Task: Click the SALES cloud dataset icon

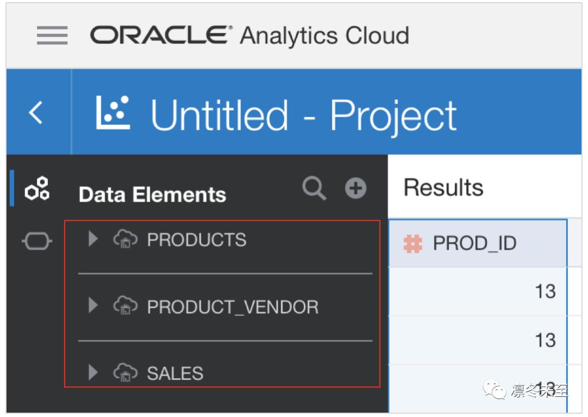Action: point(125,372)
